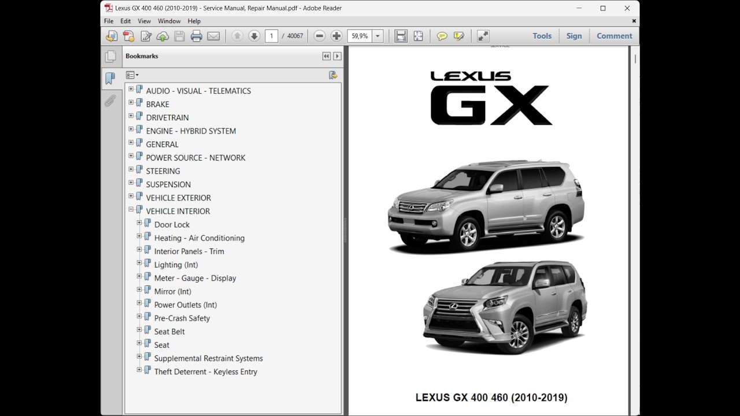
Task: Send the file via the envelope email icon
Action: (x=213, y=36)
